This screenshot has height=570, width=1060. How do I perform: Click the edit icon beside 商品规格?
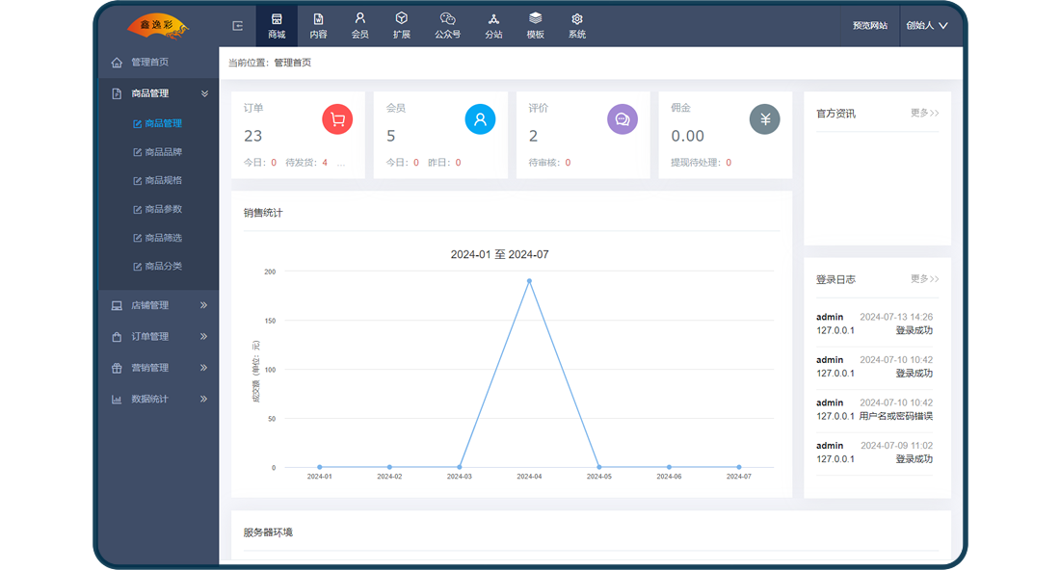(137, 181)
